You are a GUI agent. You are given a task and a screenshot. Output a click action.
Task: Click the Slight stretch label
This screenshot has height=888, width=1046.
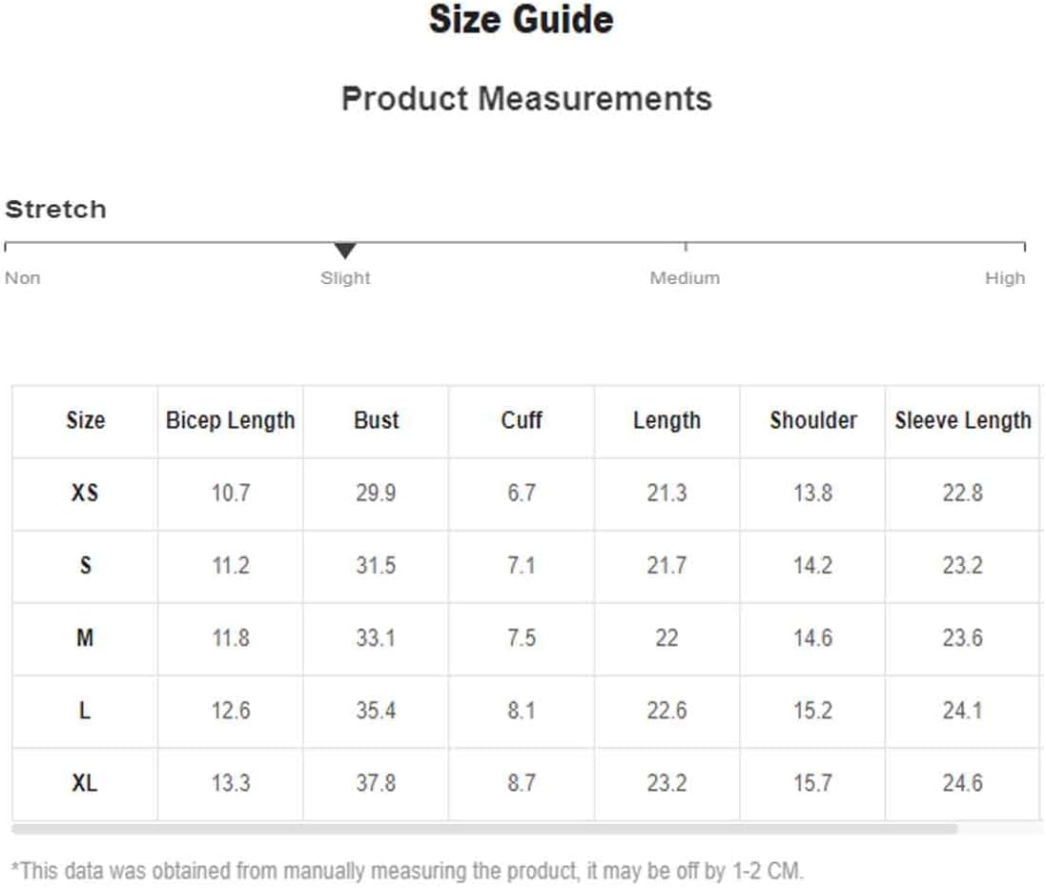click(345, 278)
